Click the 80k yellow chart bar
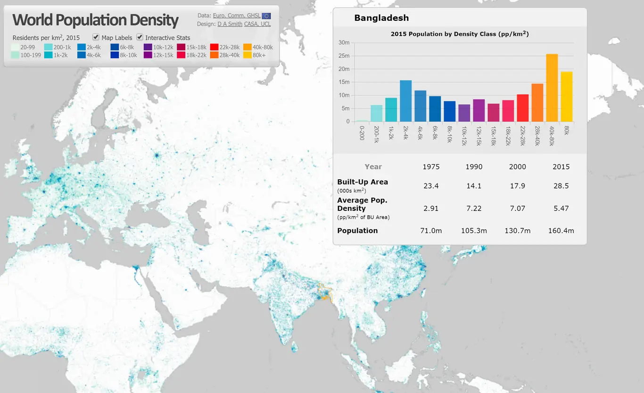 [x=566, y=97]
